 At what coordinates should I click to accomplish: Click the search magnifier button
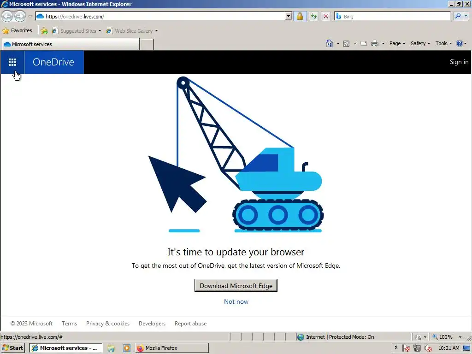point(458,16)
